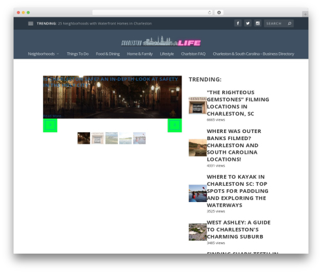The image size is (322, 273).
Task: Select the fourth slider thumbnail
Action: (126, 138)
